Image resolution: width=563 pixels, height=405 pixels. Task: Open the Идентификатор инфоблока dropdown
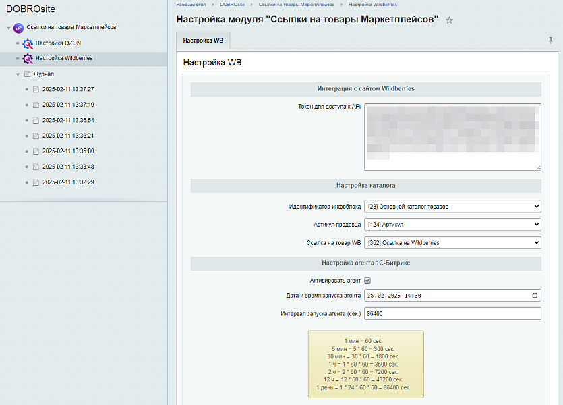click(x=452, y=207)
